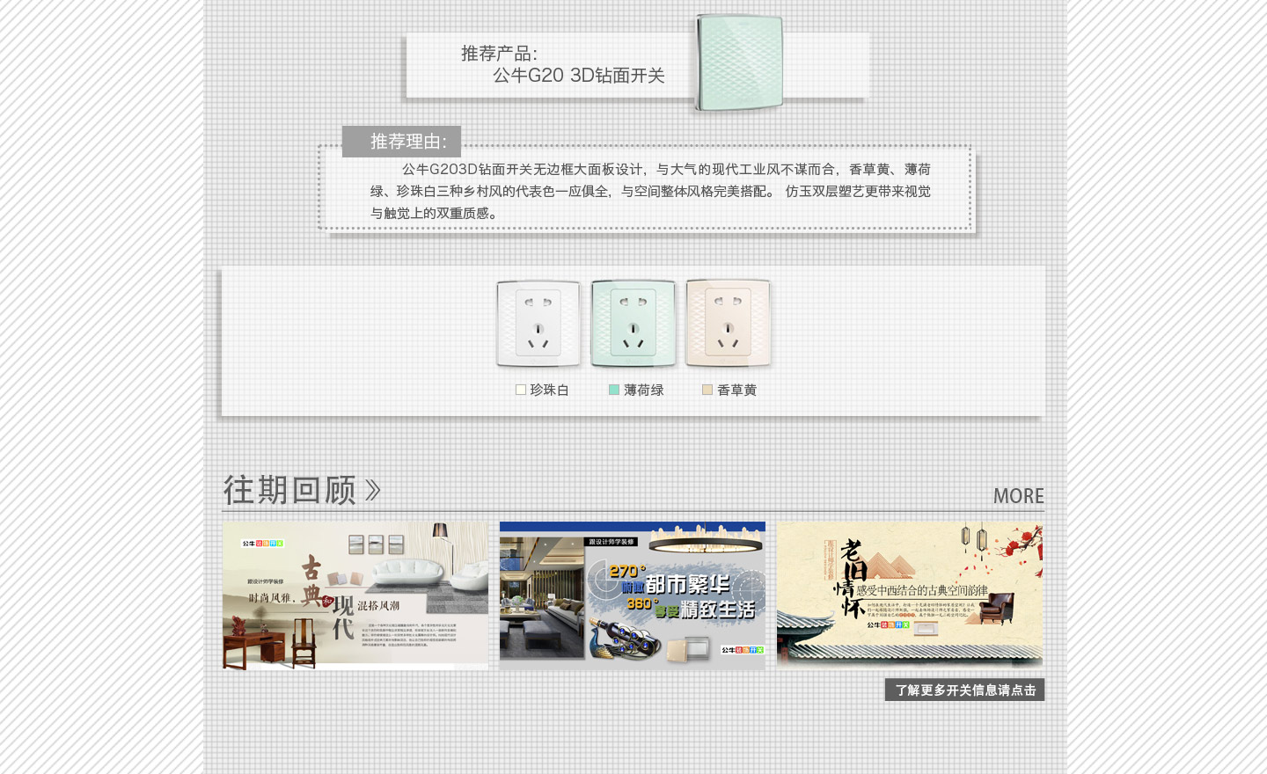
Task: Select the pearl white socket image
Action: 538,323
